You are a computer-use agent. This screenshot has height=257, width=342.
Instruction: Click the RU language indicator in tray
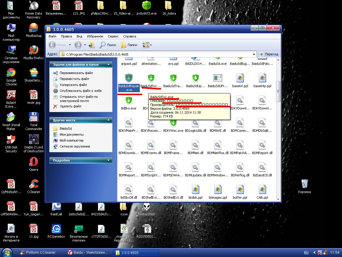[x=306, y=253]
